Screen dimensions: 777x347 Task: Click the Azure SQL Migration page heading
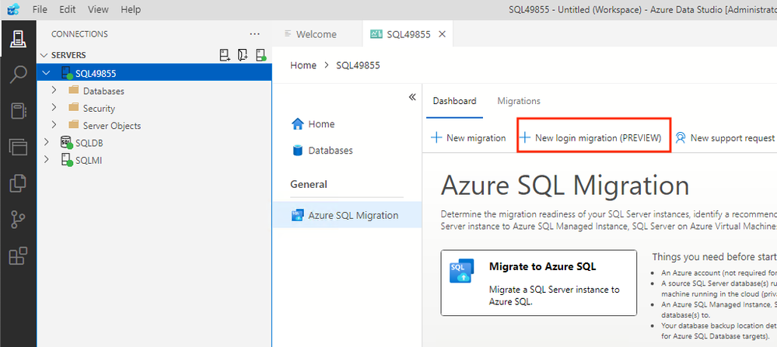[x=565, y=186]
